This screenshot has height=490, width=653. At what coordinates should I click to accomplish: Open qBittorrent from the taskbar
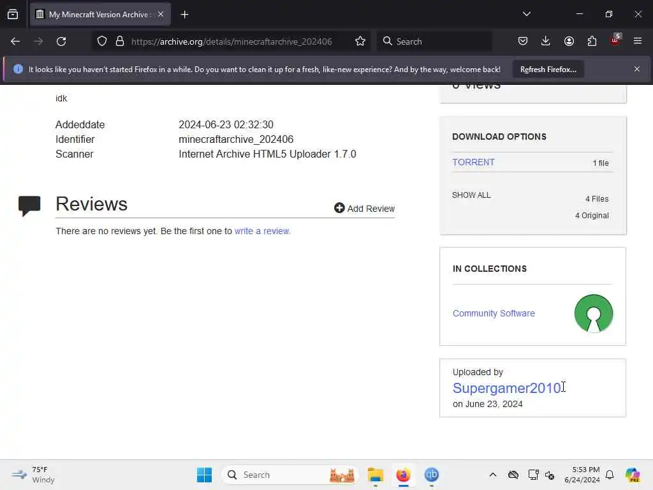tap(432, 475)
